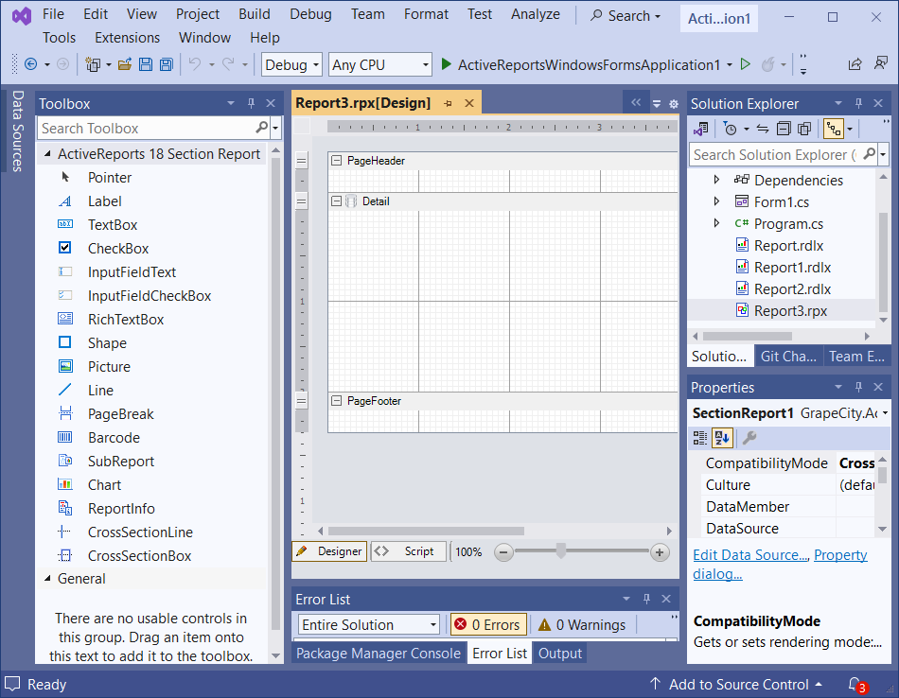Toggle auto-hide pin on Error List panel

click(646, 599)
